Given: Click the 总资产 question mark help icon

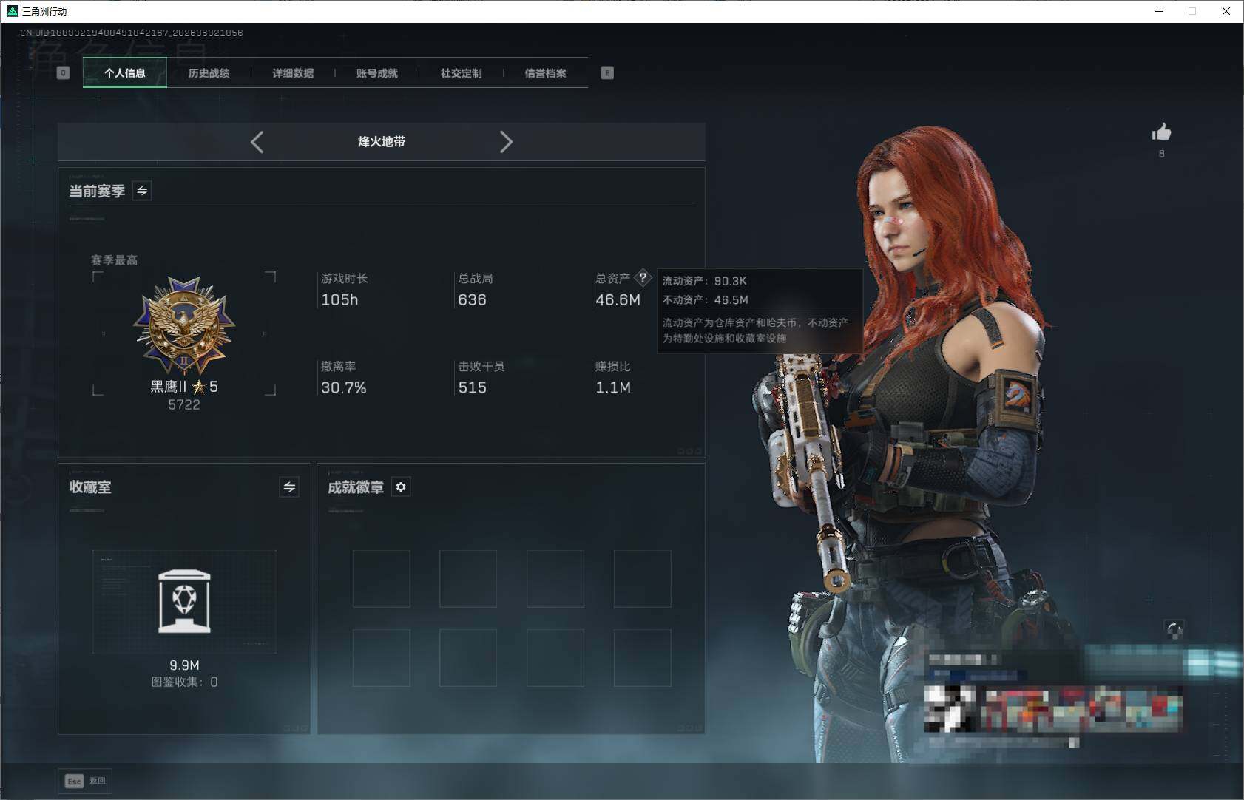Looking at the screenshot, I should [x=643, y=278].
